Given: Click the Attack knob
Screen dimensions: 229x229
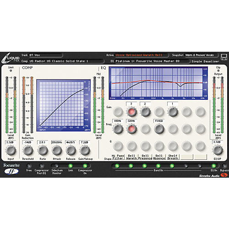Looking at the screenshot, I should tap(57, 150).
